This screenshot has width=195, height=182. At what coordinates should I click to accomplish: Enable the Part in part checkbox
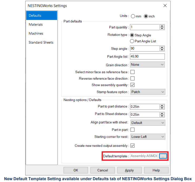click(x=132, y=130)
